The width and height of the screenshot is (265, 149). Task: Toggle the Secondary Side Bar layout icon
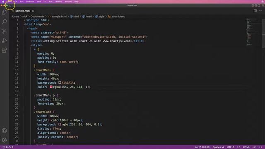tap(259, 5)
